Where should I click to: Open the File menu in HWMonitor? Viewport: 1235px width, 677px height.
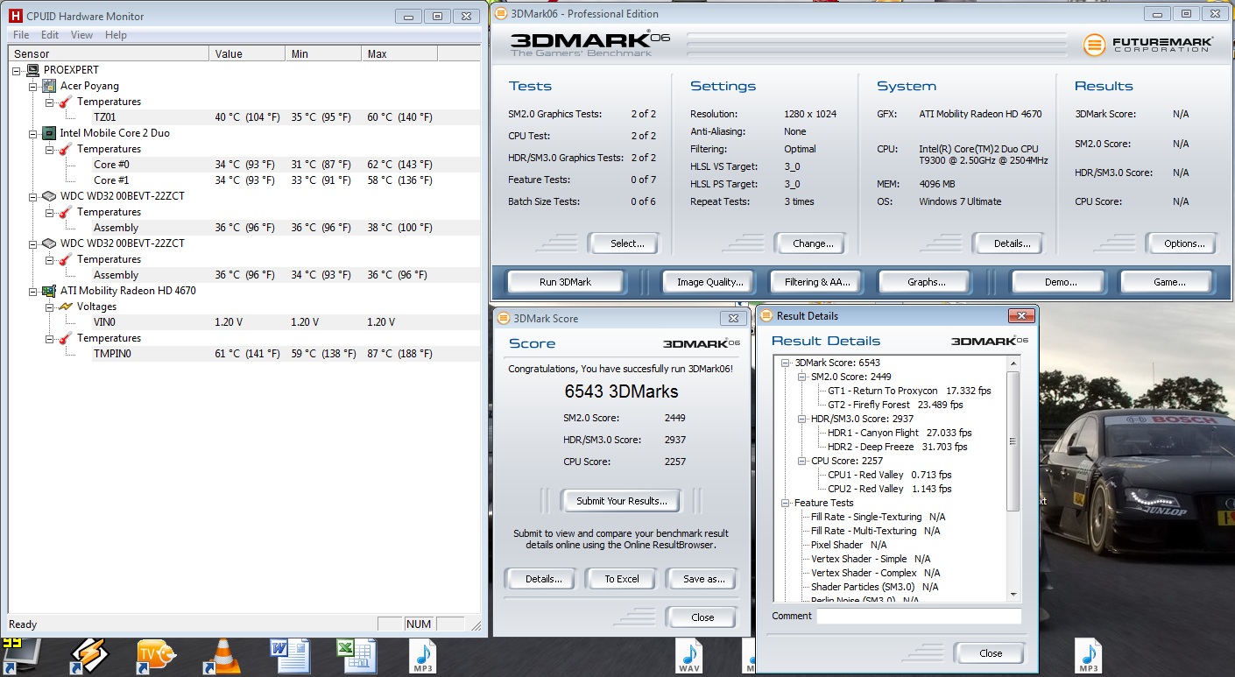click(22, 35)
